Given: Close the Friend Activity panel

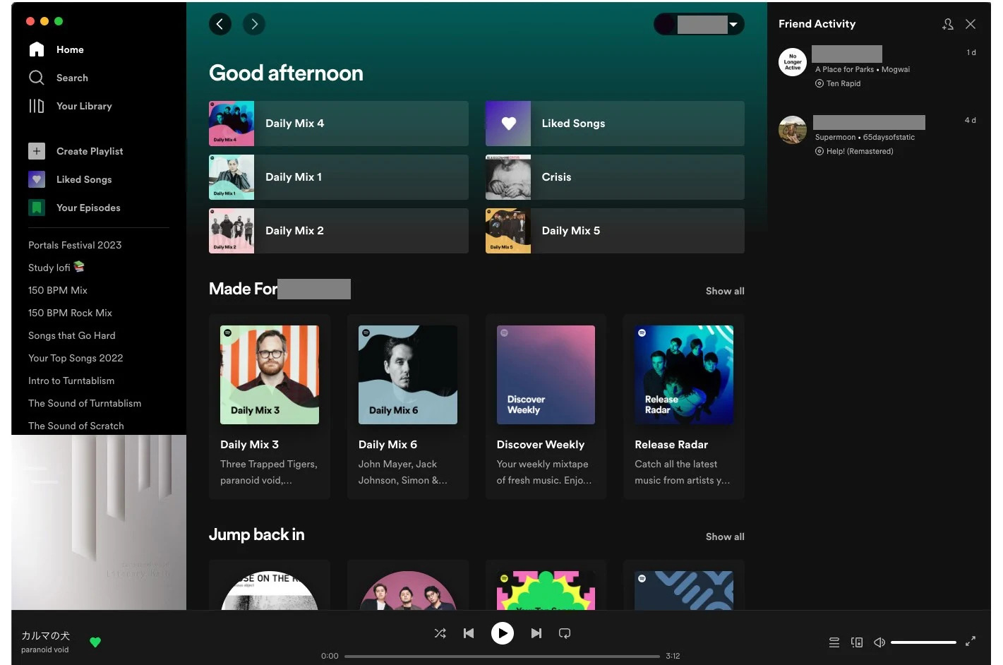Looking at the screenshot, I should coord(971,24).
